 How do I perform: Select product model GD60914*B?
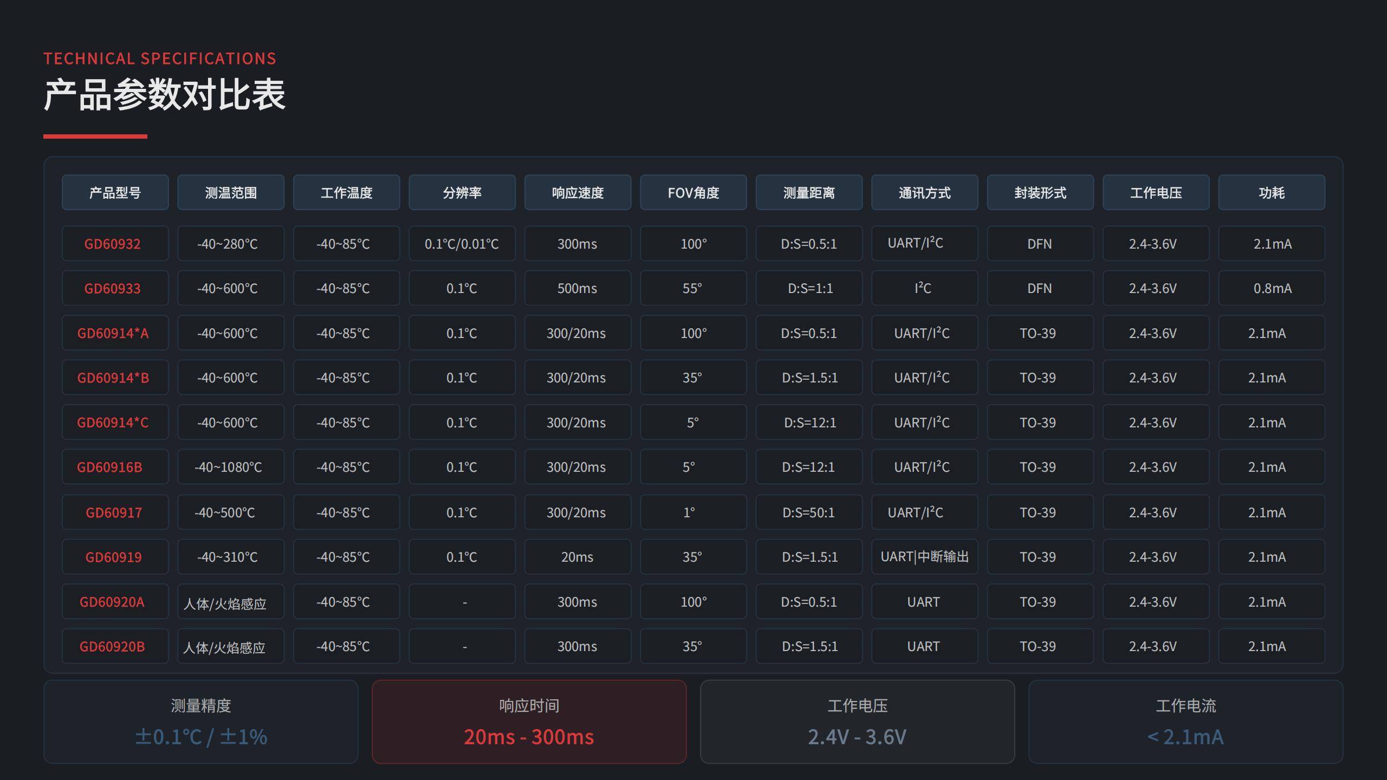pyautogui.click(x=115, y=378)
